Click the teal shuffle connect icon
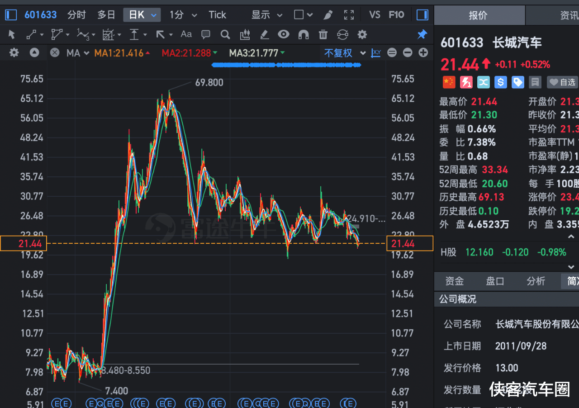 click(x=483, y=82)
